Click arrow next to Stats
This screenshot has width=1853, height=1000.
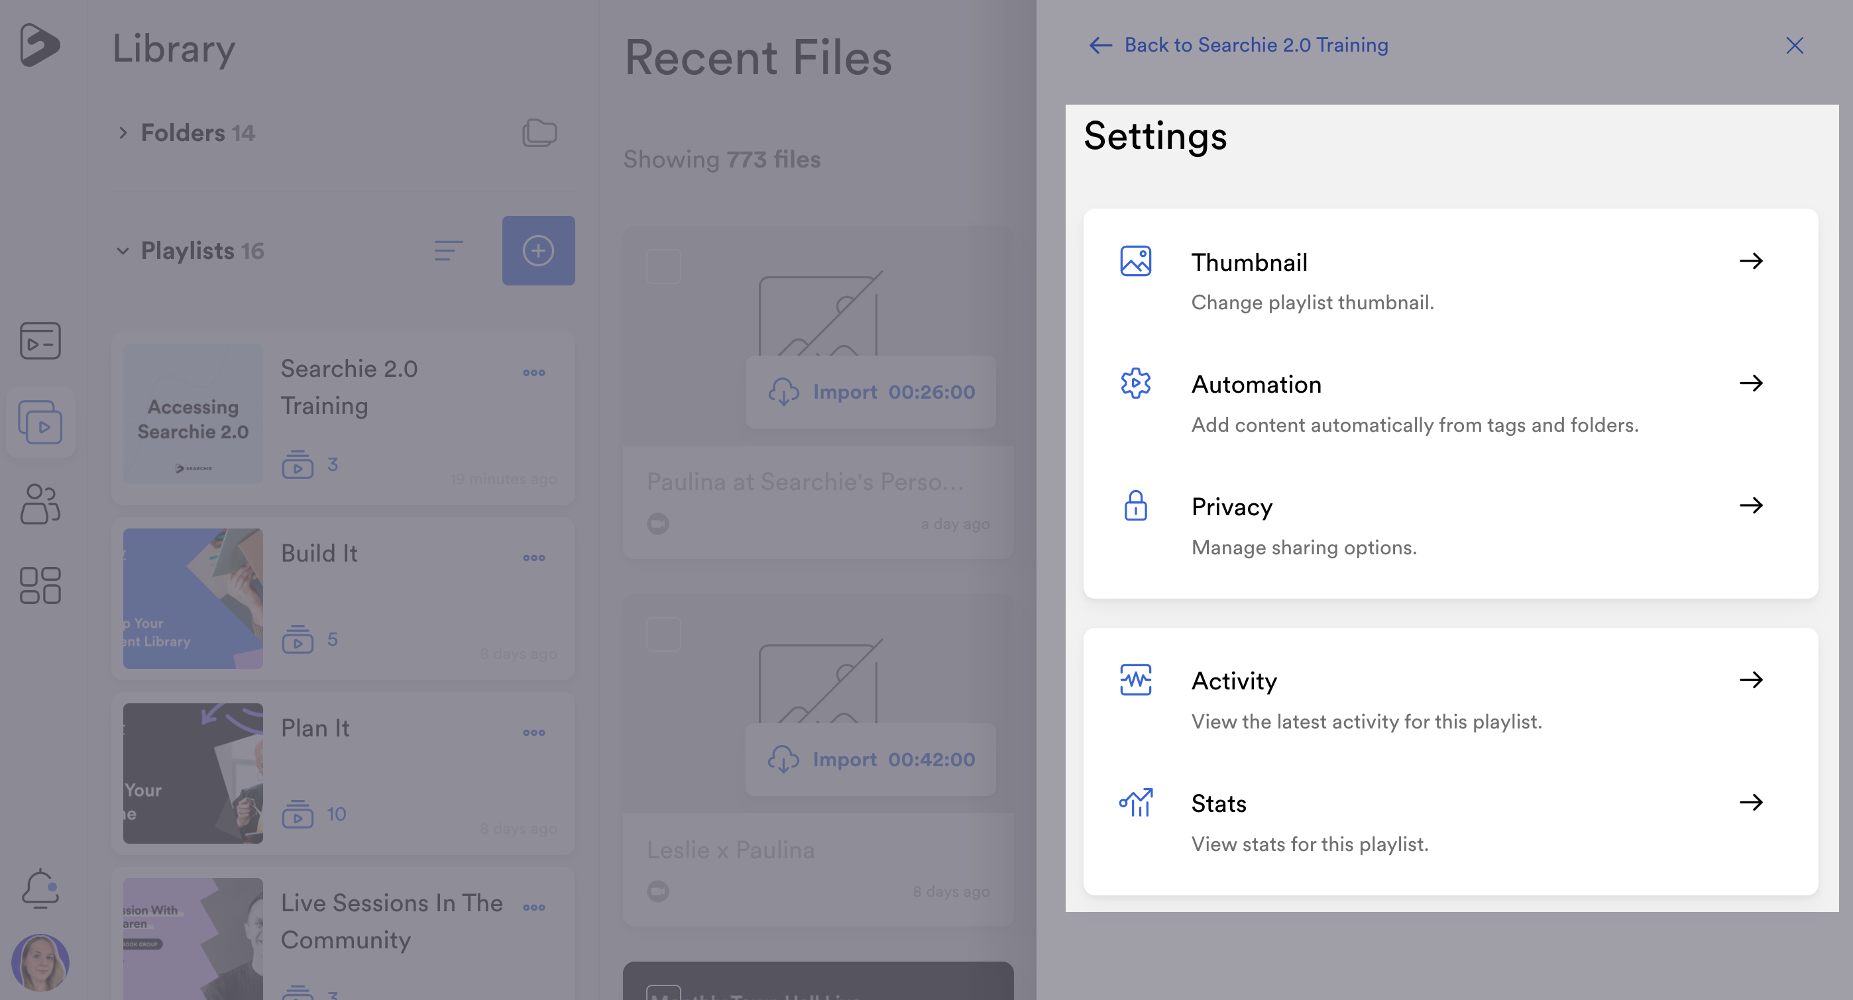pos(1751,802)
